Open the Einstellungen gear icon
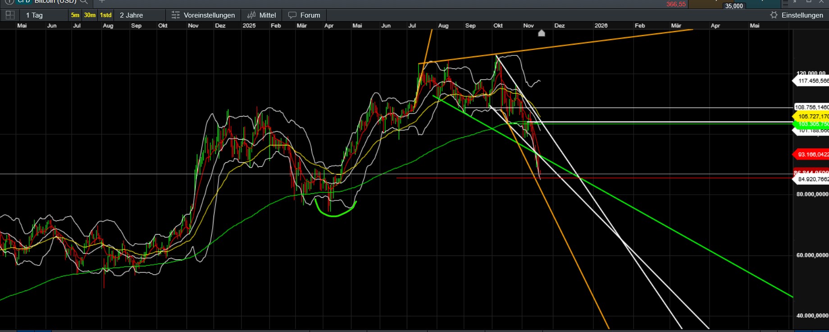Image resolution: width=829 pixels, height=332 pixels. coord(774,15)
